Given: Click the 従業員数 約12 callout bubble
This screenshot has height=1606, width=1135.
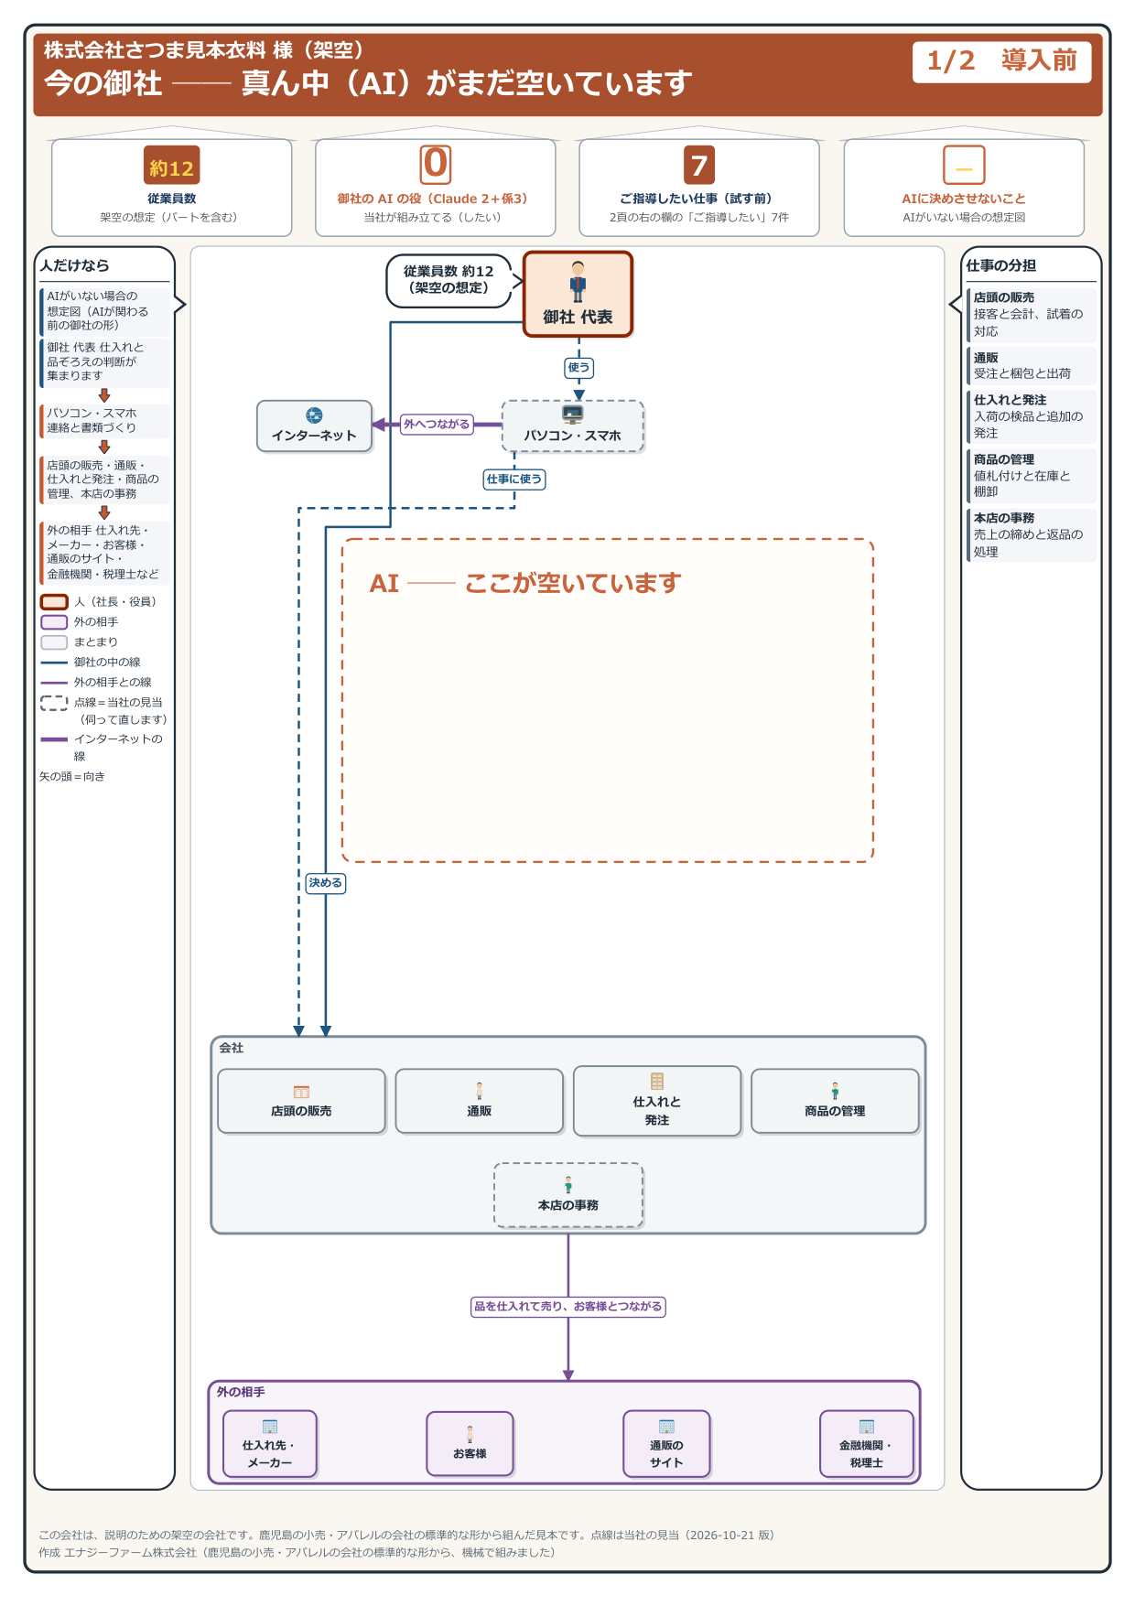Looking at the screenshot, I should [449, 280].
